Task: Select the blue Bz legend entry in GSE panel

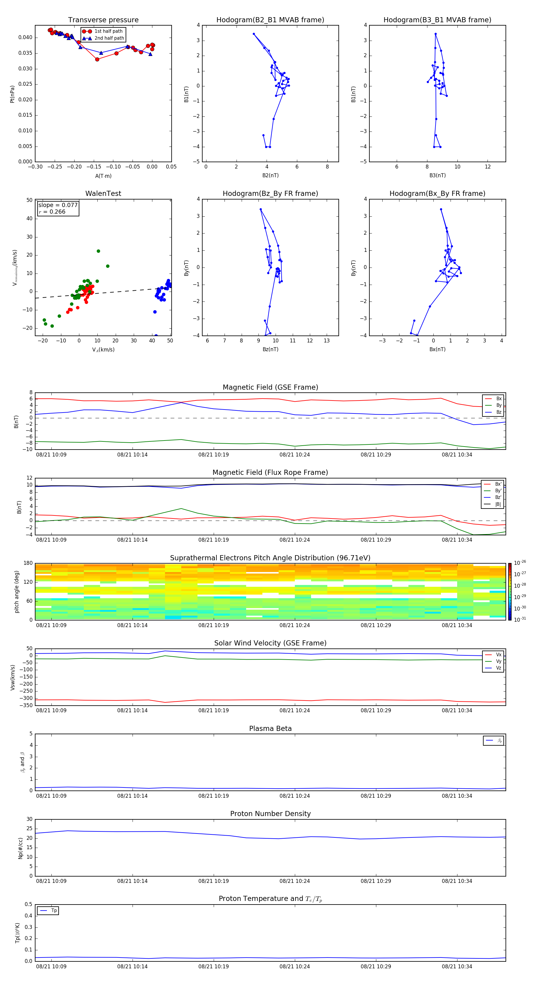Action: (493, 412)
